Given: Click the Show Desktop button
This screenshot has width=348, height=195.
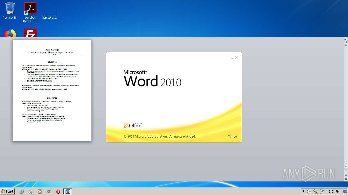Looking at the screenshot, I should point(345,191).
